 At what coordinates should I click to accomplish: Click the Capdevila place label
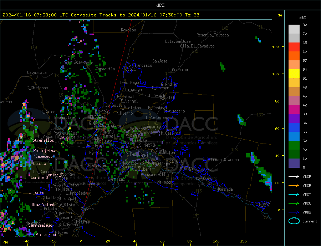(105, 69)
